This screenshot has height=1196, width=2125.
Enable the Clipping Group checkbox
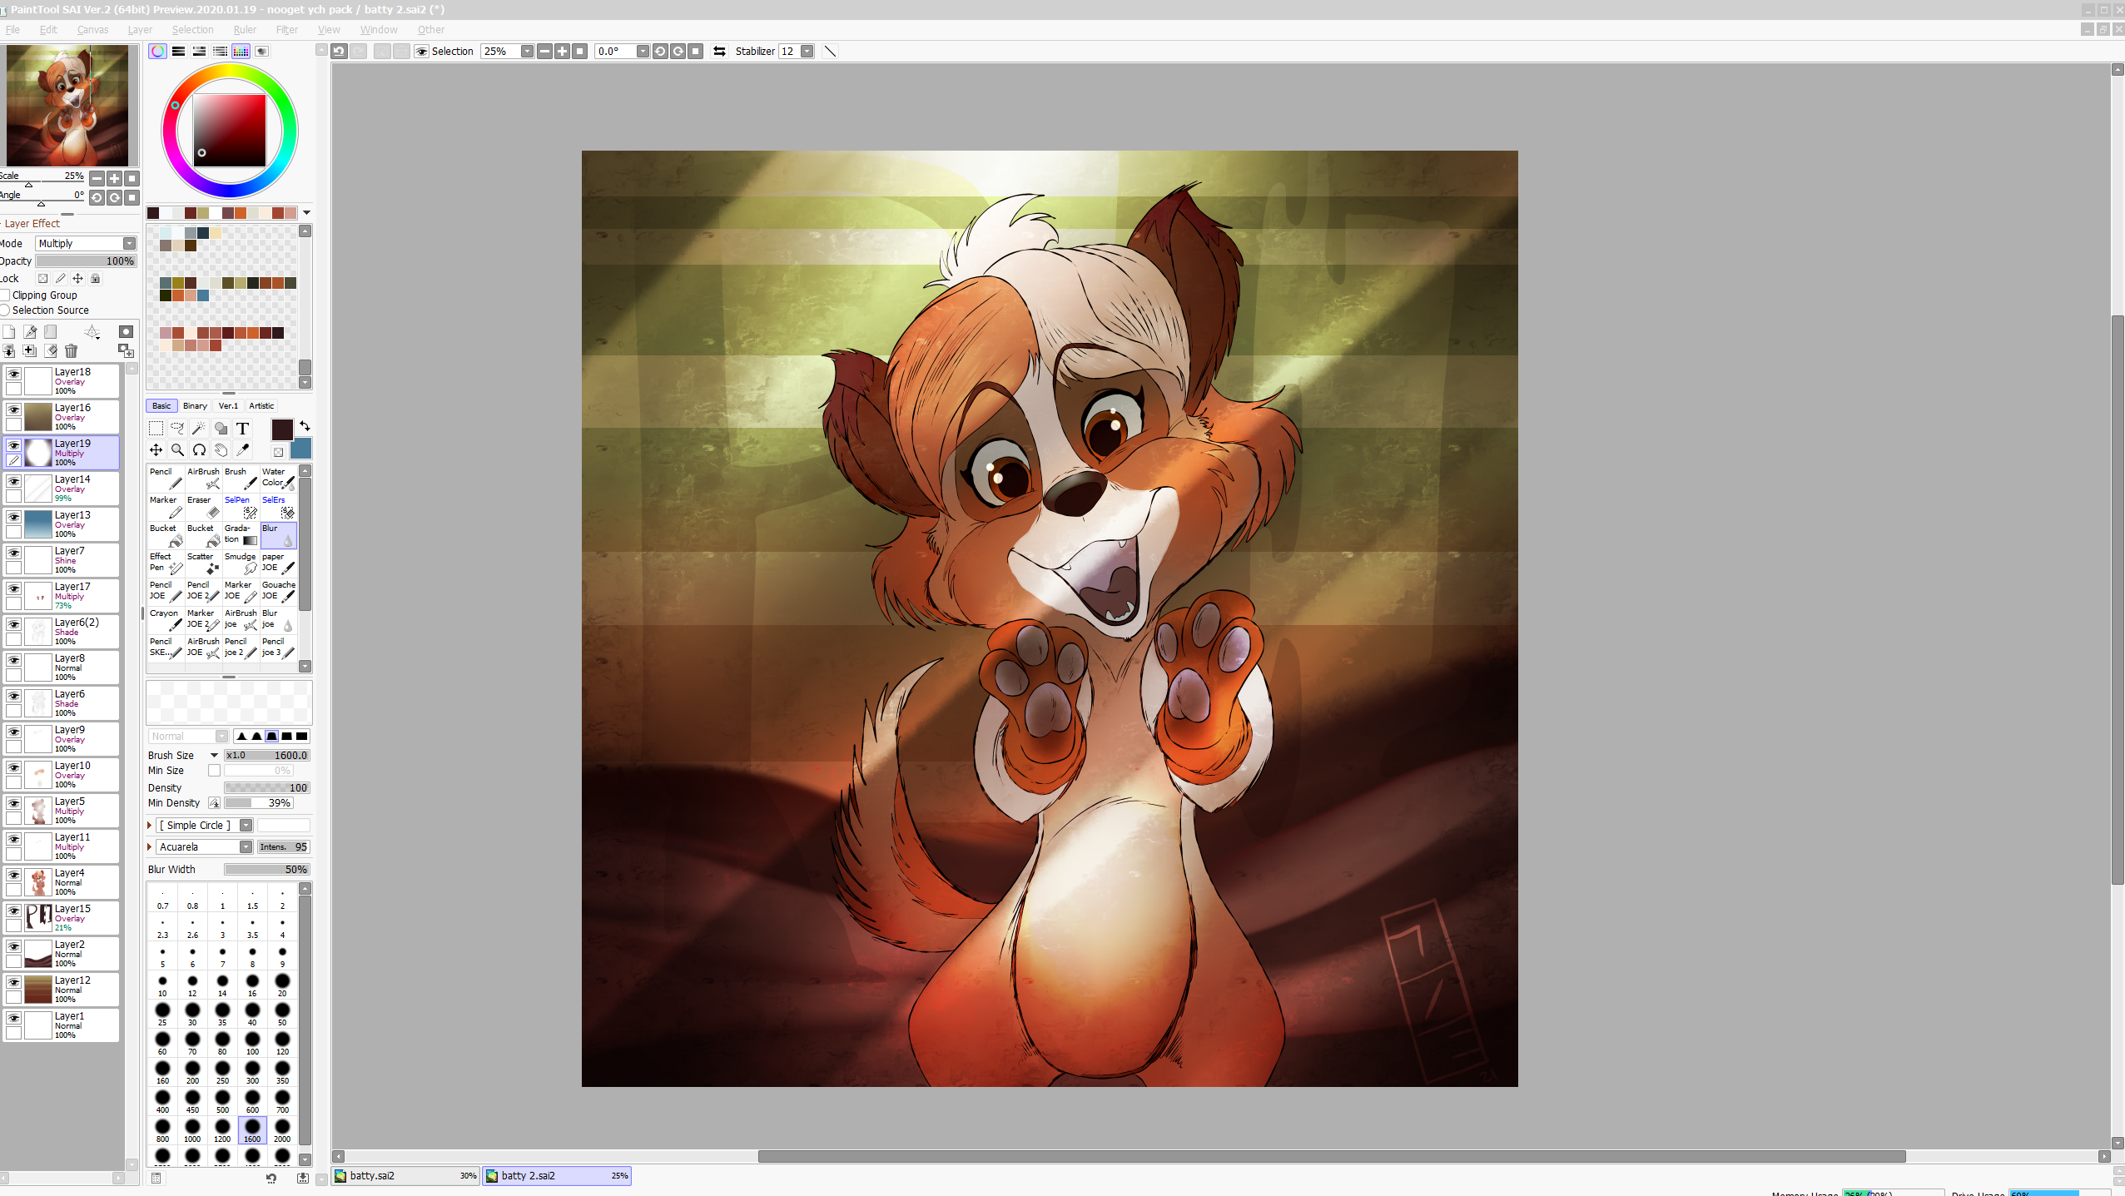point(6,295)
